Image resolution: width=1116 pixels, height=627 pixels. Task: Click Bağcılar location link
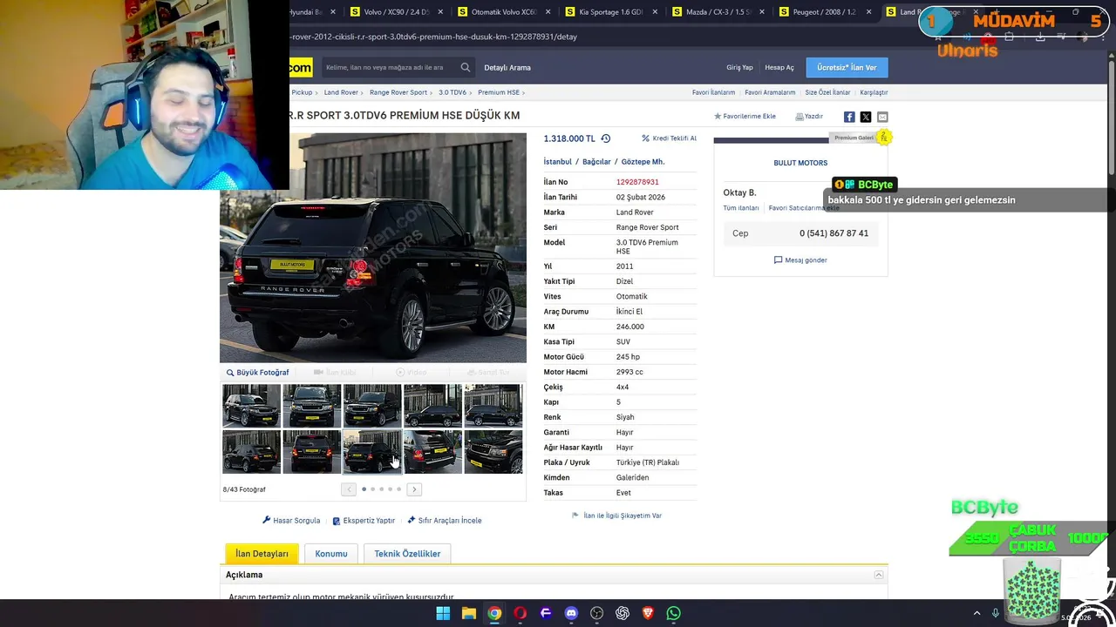[596, 162]
